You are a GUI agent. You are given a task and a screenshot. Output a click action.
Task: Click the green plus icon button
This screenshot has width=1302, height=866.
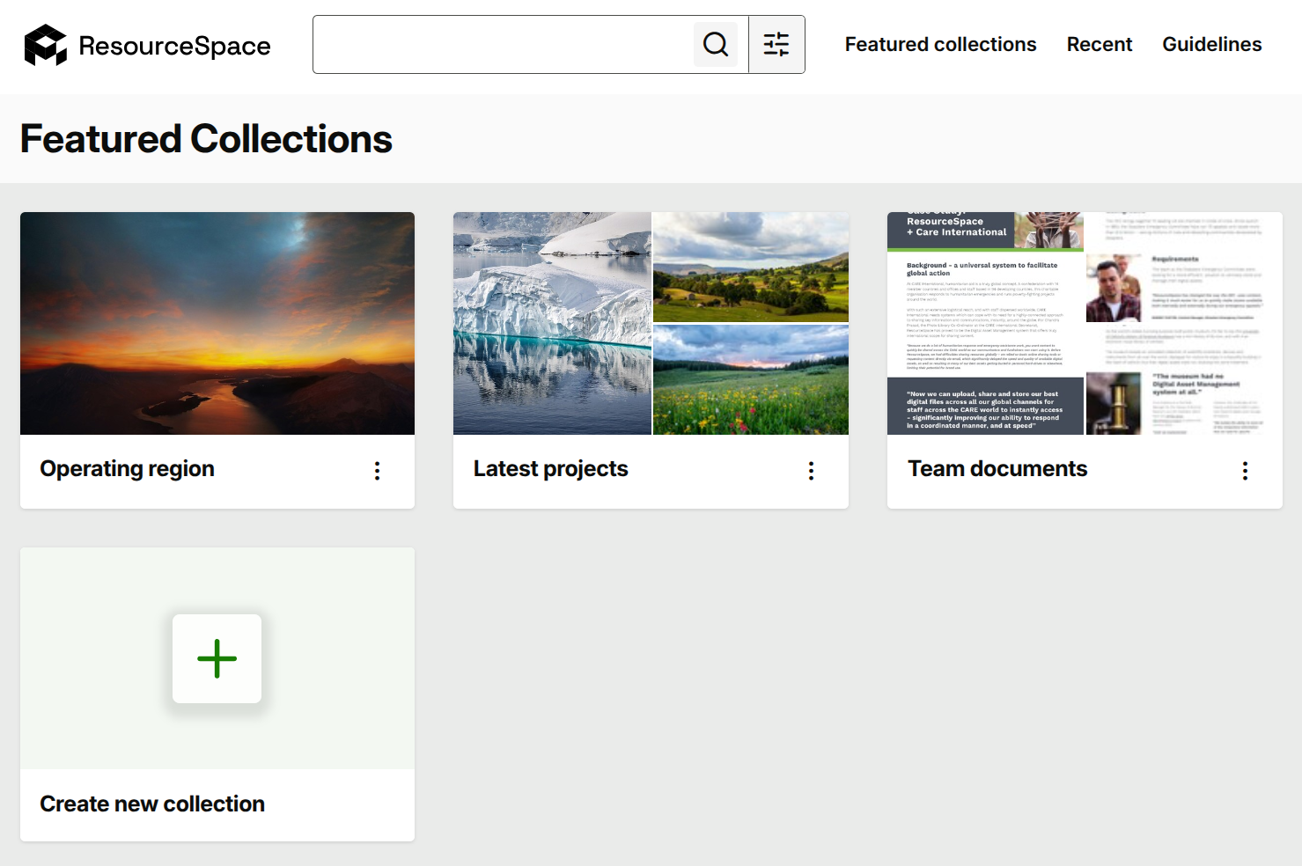point(217,658)
